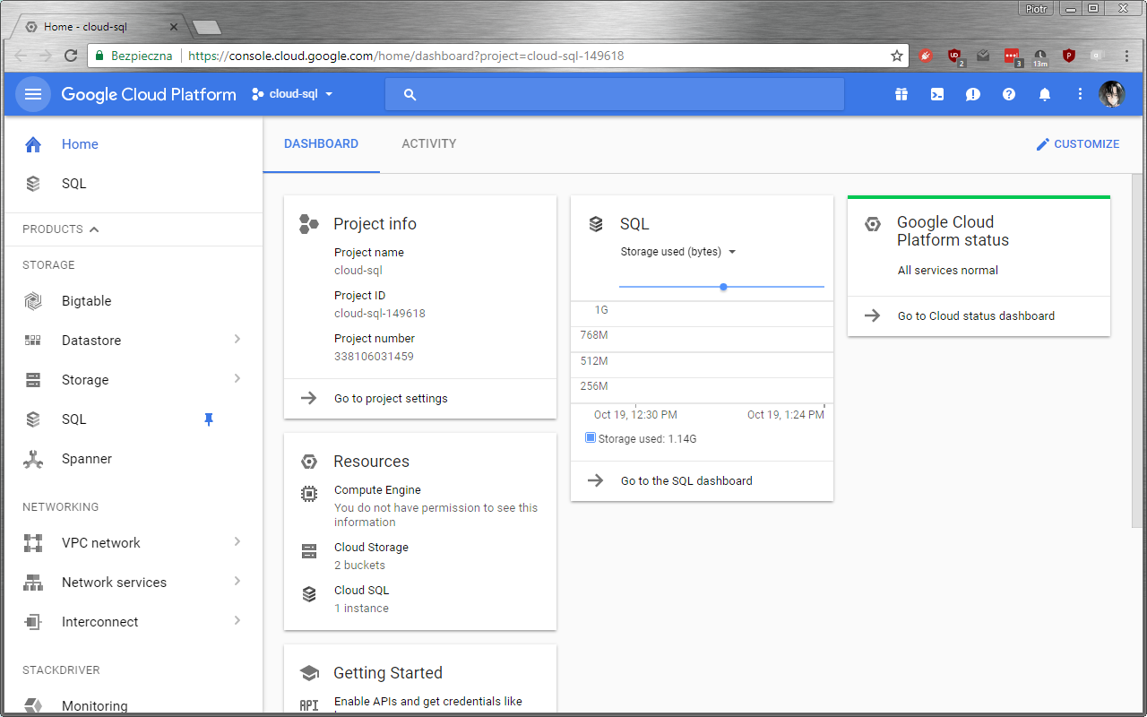Toggle the Storage used legend checkbox
Screen dimensions: 1147x717
click(591, 438)
